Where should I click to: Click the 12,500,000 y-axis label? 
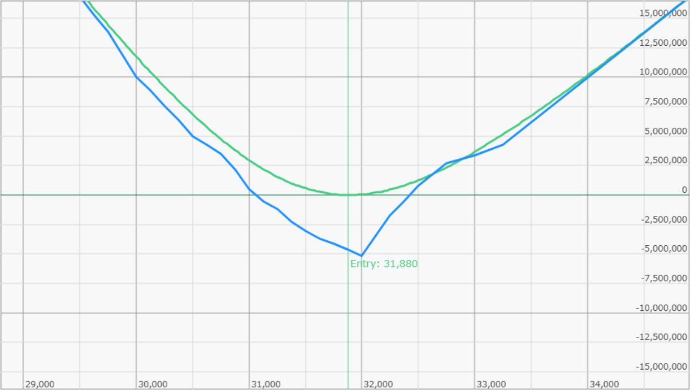[x=665, y=42]
